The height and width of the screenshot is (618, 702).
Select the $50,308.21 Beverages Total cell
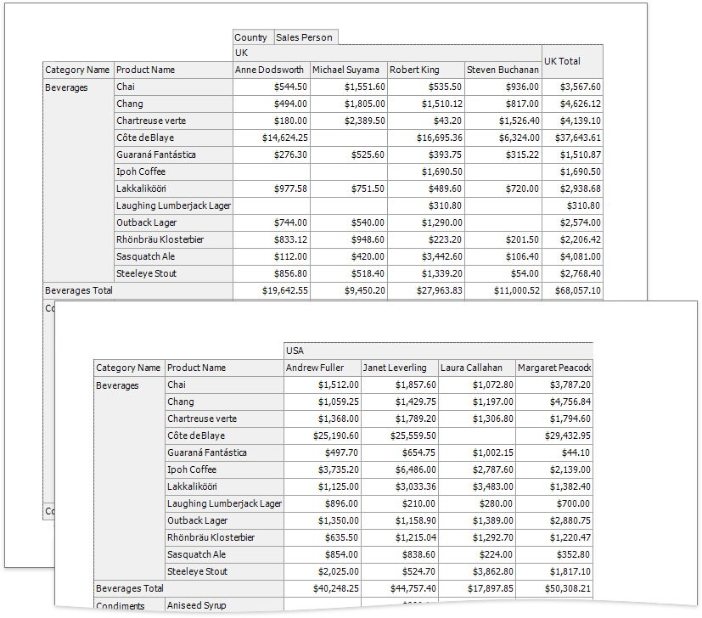point(554,589)
